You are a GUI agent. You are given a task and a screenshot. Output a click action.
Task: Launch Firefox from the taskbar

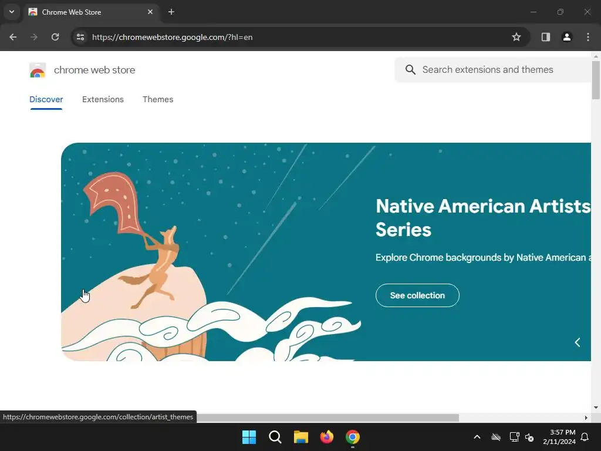pyautogui.click(x=327, y=437)
